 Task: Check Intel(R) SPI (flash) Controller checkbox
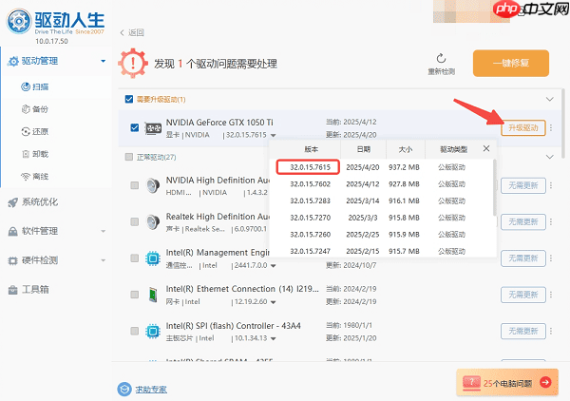[135, 331]
